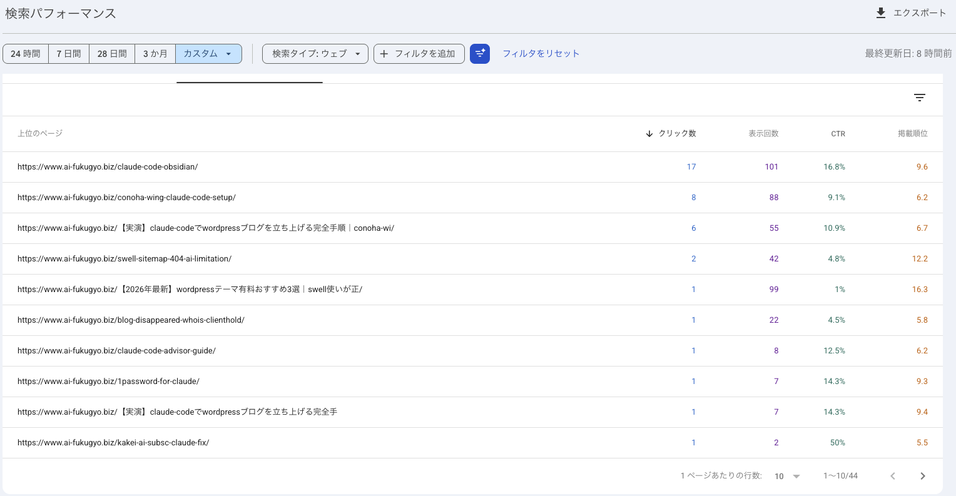
Task: Go to next page of results
Action: [923, 476]
